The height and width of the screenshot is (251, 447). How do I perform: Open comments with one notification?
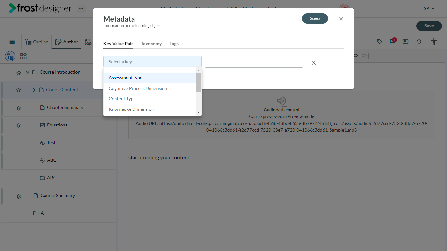click(393, 41)
